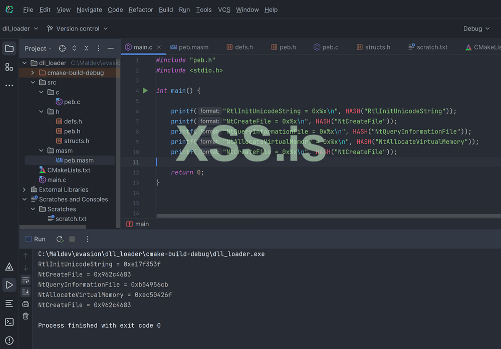Screen dimensions: 501x349
Task: Switch to the structs.h editor tab
Action: pos(373,47)
